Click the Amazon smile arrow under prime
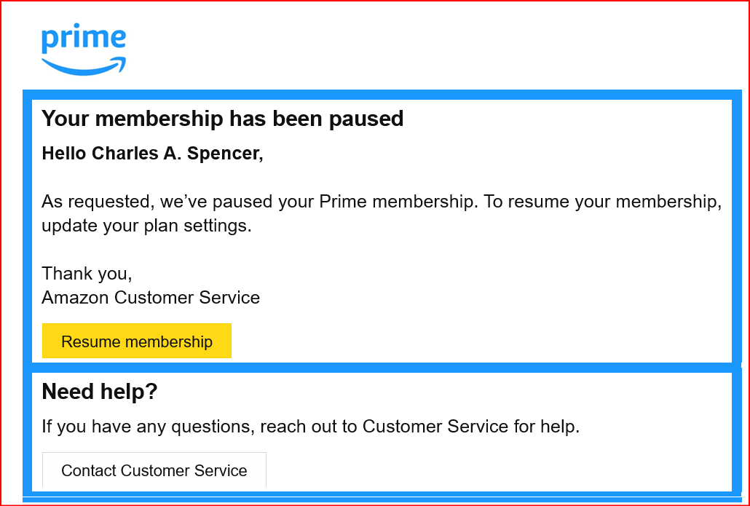The image size is (750, 506). pyautogui.click(x=84, y=66)
